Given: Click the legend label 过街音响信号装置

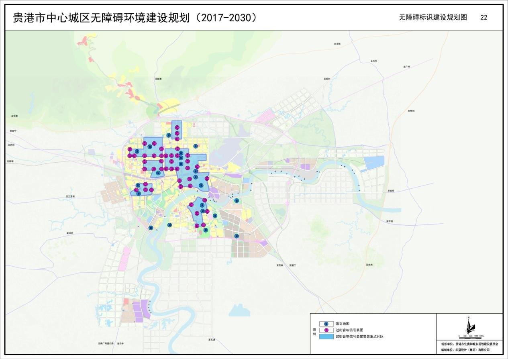Looking at the screenshot, I should pyautogui.click(x=349, y=330).
